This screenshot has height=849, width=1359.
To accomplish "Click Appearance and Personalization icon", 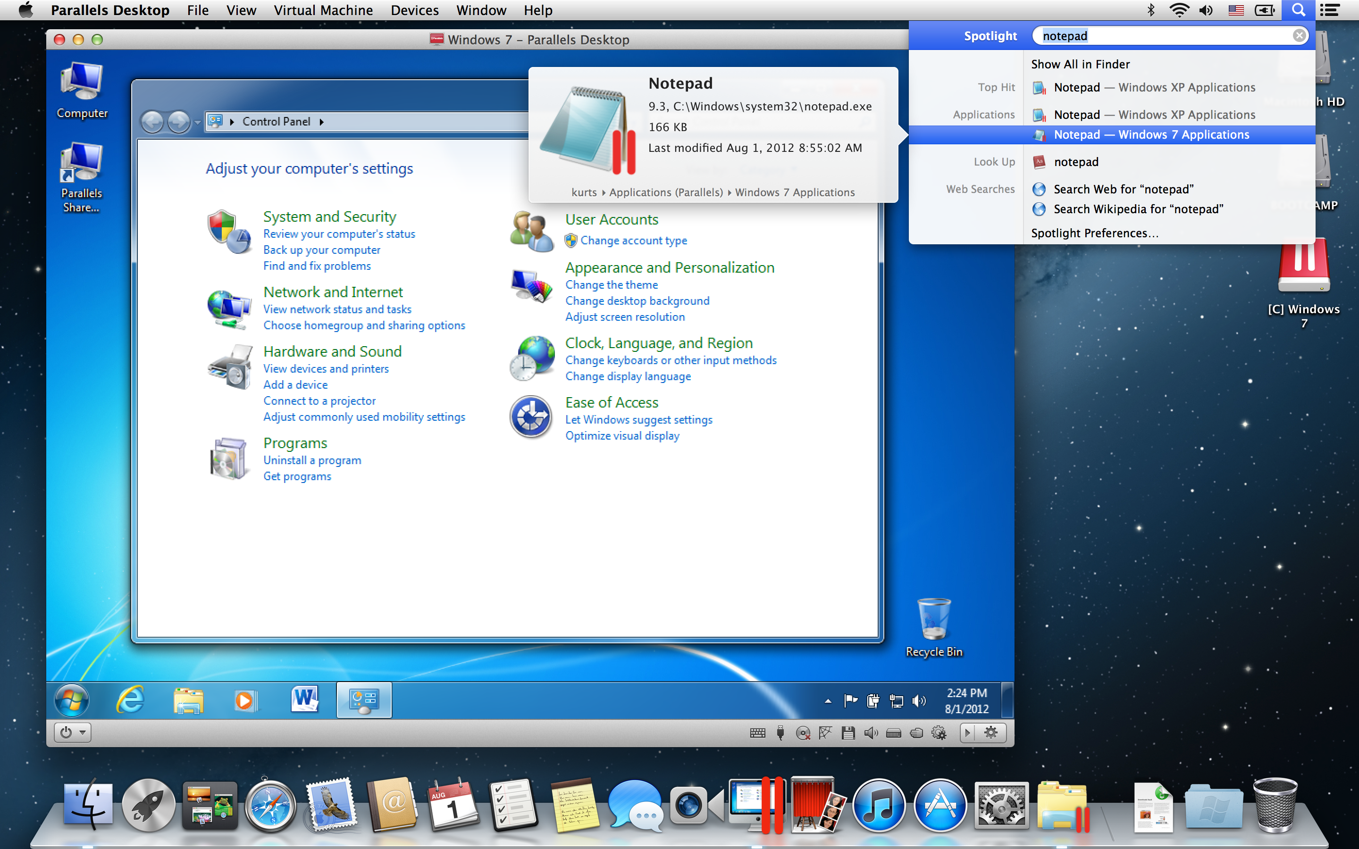I will pyautogui.click(x=531, y=285).
